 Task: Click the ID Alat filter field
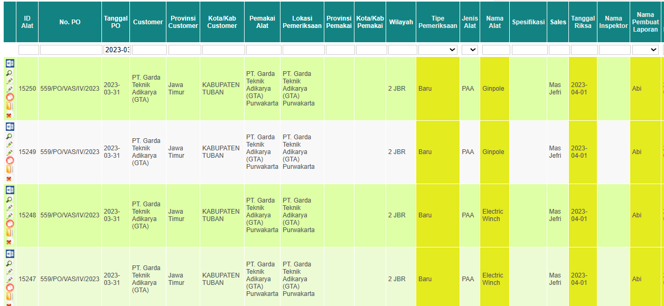click(x=29, y=50)
